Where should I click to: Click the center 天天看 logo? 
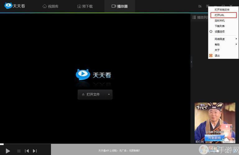tap(94, 74)
